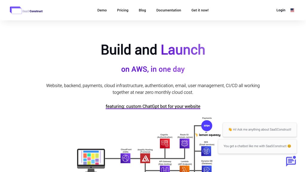Click the Login link
The width and height of the screenshot is (306, 172).
281,10
